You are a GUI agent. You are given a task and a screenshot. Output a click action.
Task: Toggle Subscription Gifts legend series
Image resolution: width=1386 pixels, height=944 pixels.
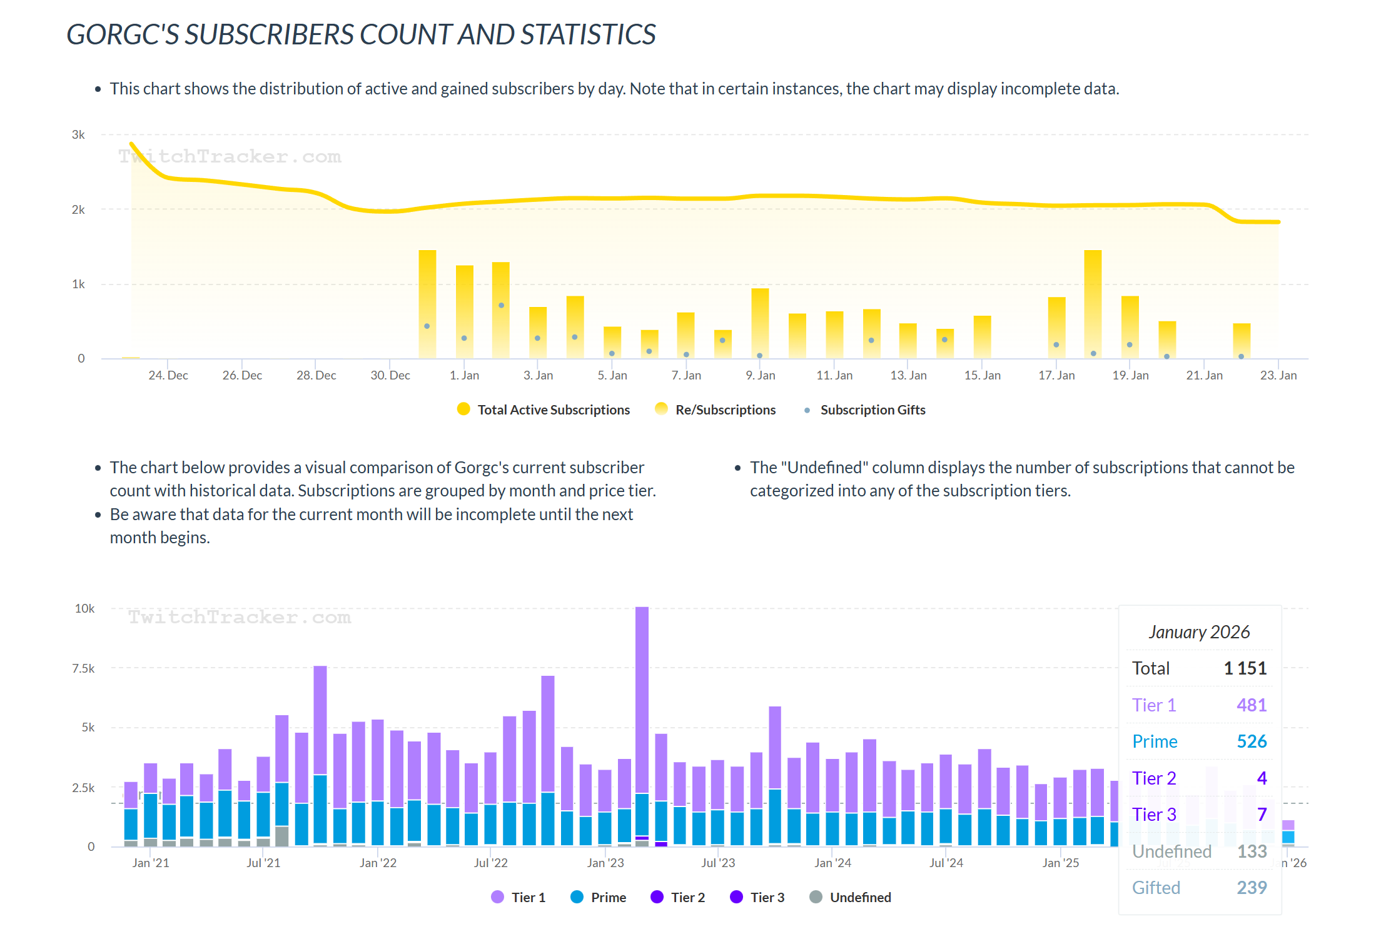(x=872, y=409)
